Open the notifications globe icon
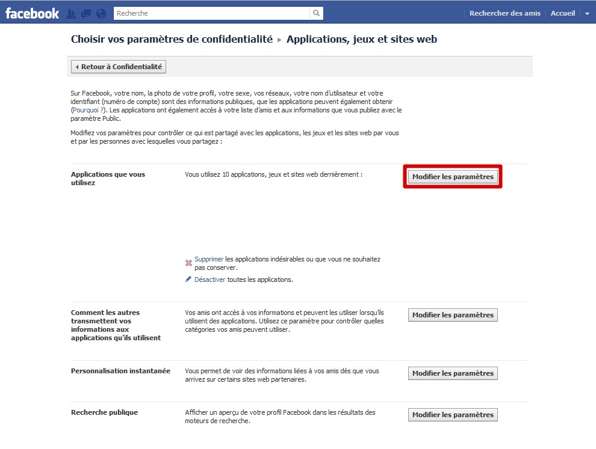Viewport: 596px width, 449px height. coord(101,14)
